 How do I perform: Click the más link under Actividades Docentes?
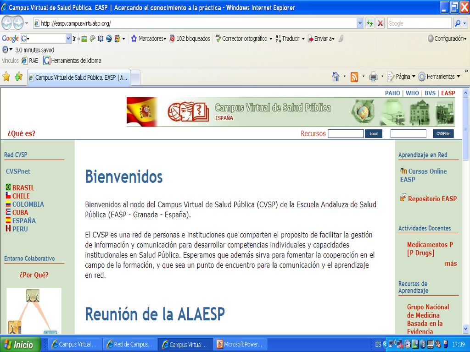point(451,264)
